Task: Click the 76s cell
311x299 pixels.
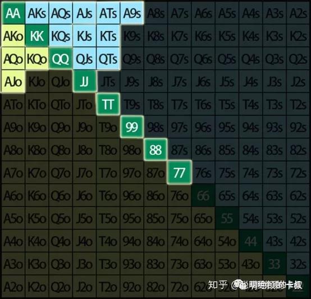Action: (x=203, y=172)
